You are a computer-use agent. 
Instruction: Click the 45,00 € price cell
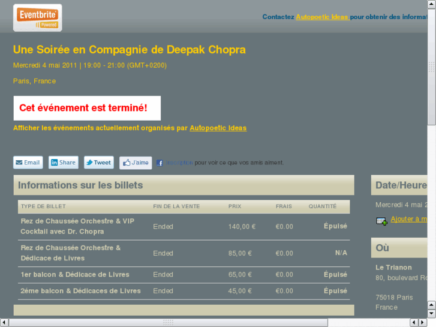240,291
